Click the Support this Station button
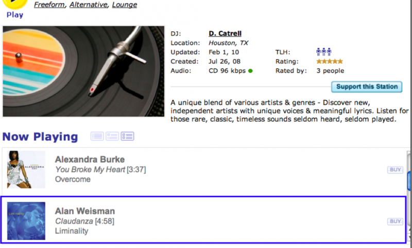Viewport: 412px width, 248px height. click(366, 87)
